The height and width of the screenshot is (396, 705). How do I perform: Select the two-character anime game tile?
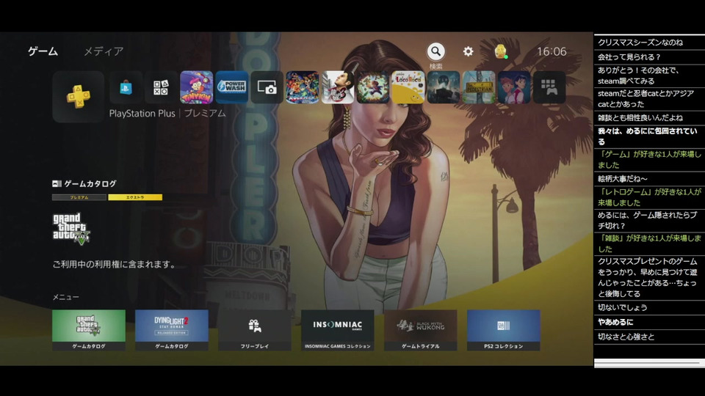point(514,87)
